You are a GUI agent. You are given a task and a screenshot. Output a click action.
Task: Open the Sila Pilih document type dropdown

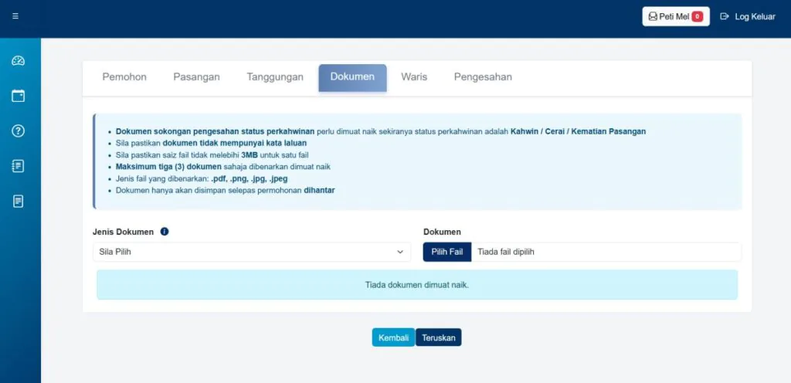point(252,252)
